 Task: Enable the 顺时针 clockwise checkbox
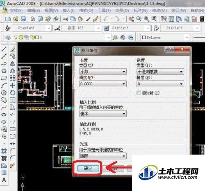click(139, 93)
